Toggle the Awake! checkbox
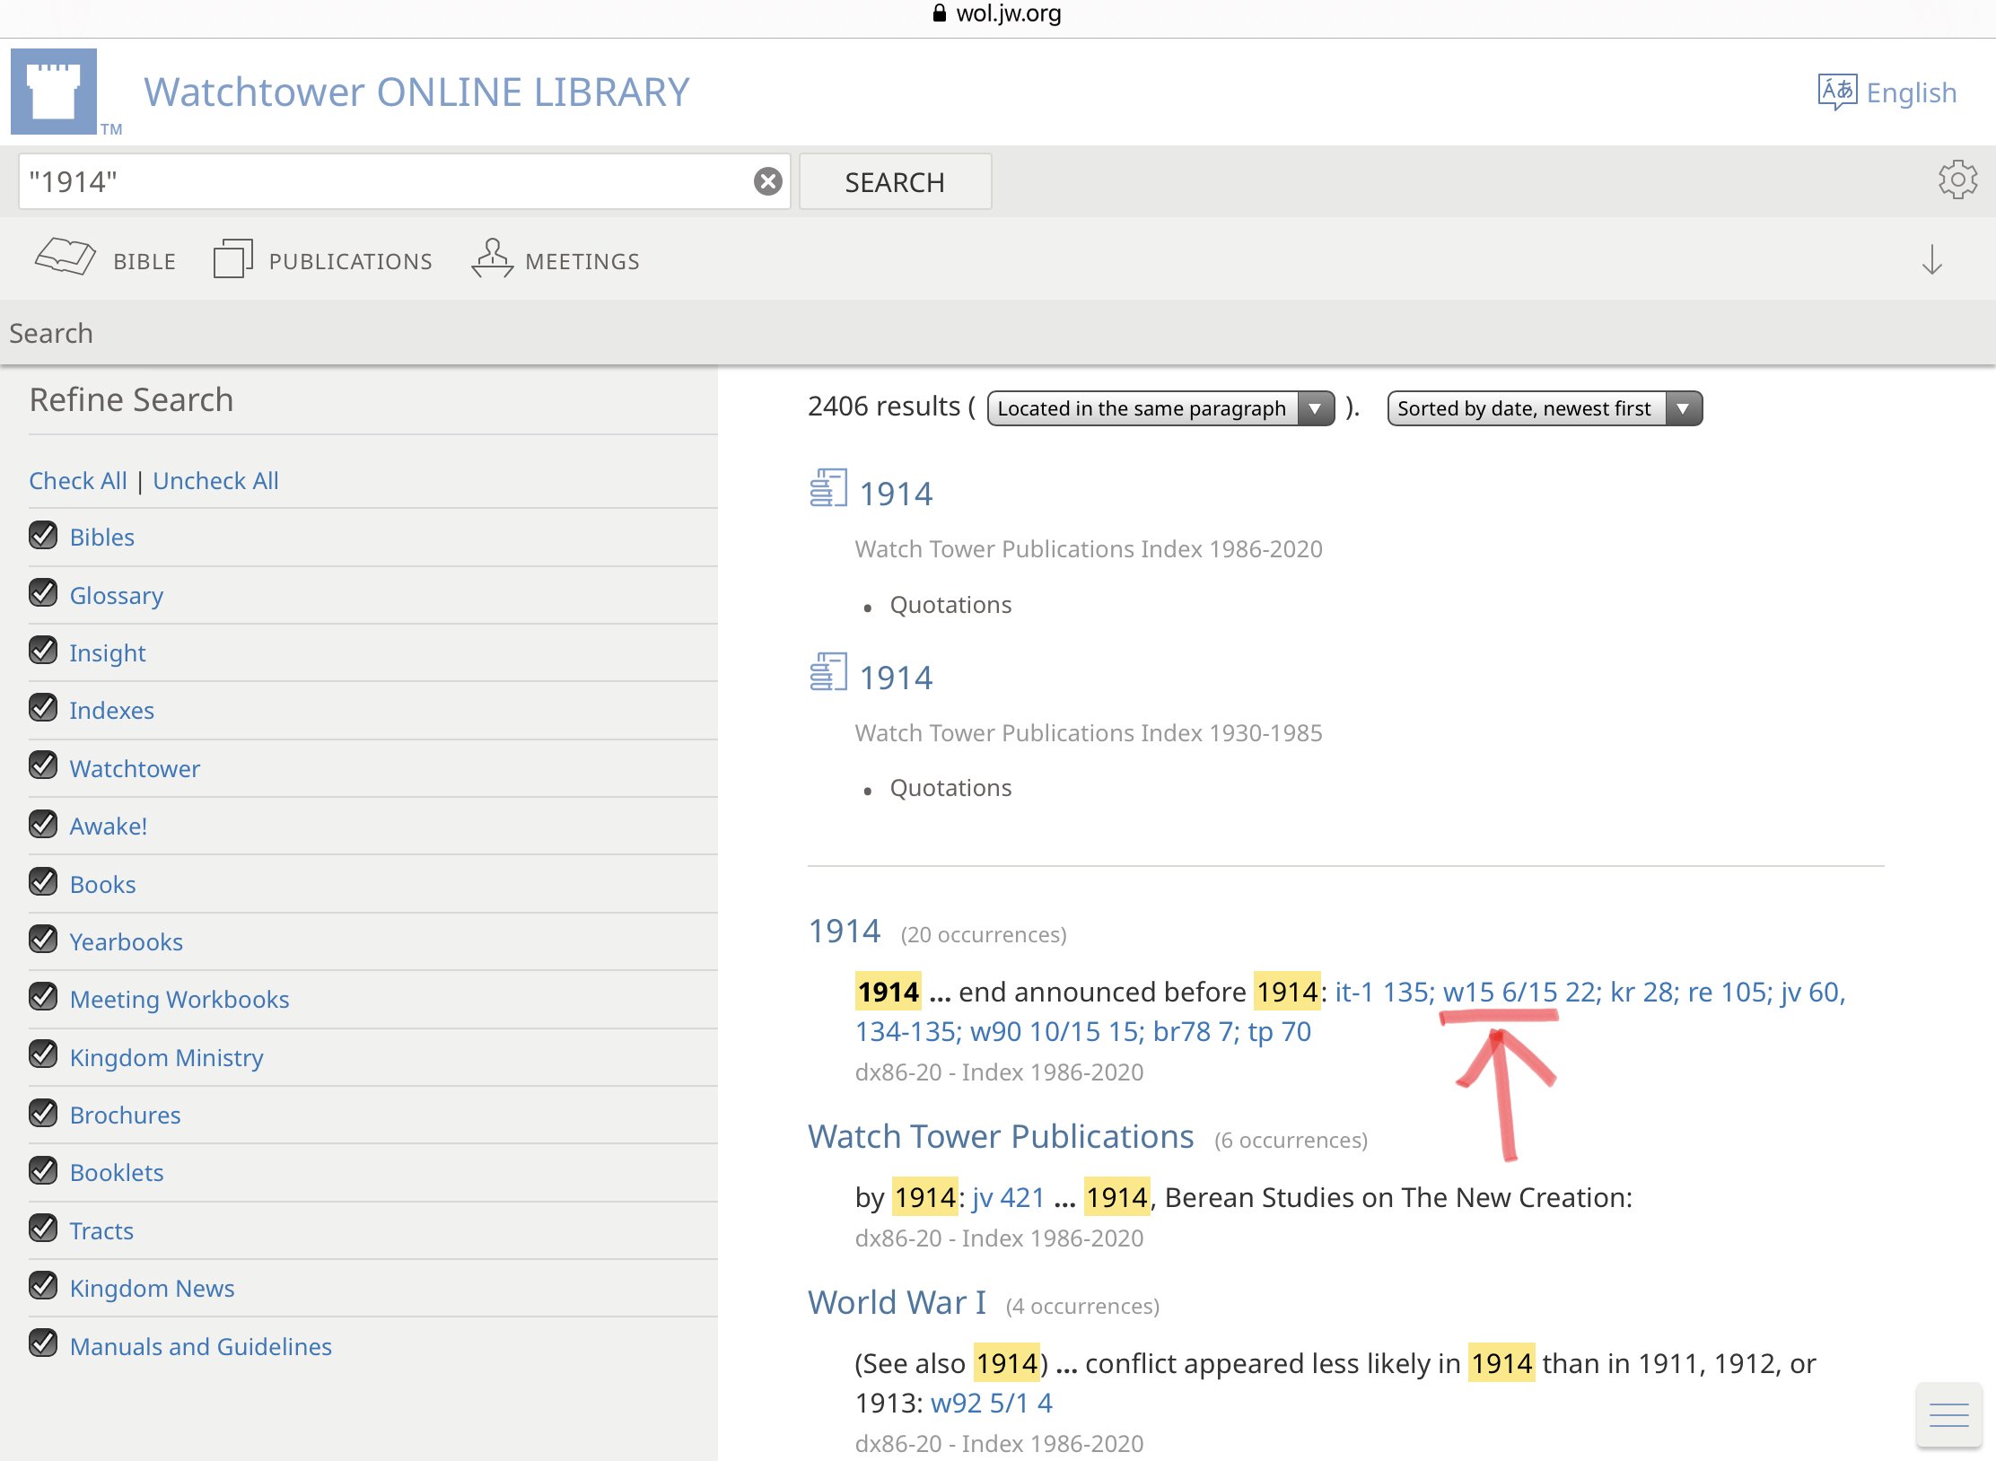Image resolution: width=1996 pixels, height=1461 pixels. point(43,824)
